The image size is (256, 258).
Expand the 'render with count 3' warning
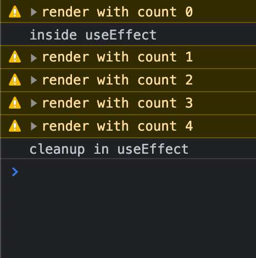[34, 103]
